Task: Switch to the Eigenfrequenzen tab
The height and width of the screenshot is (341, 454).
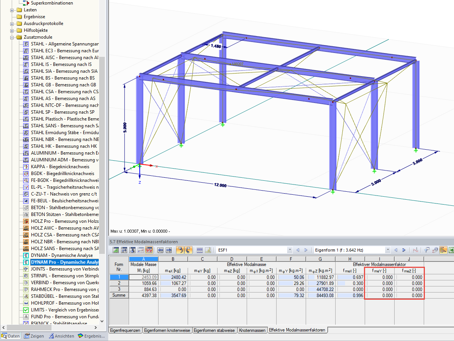Action: 126,330
